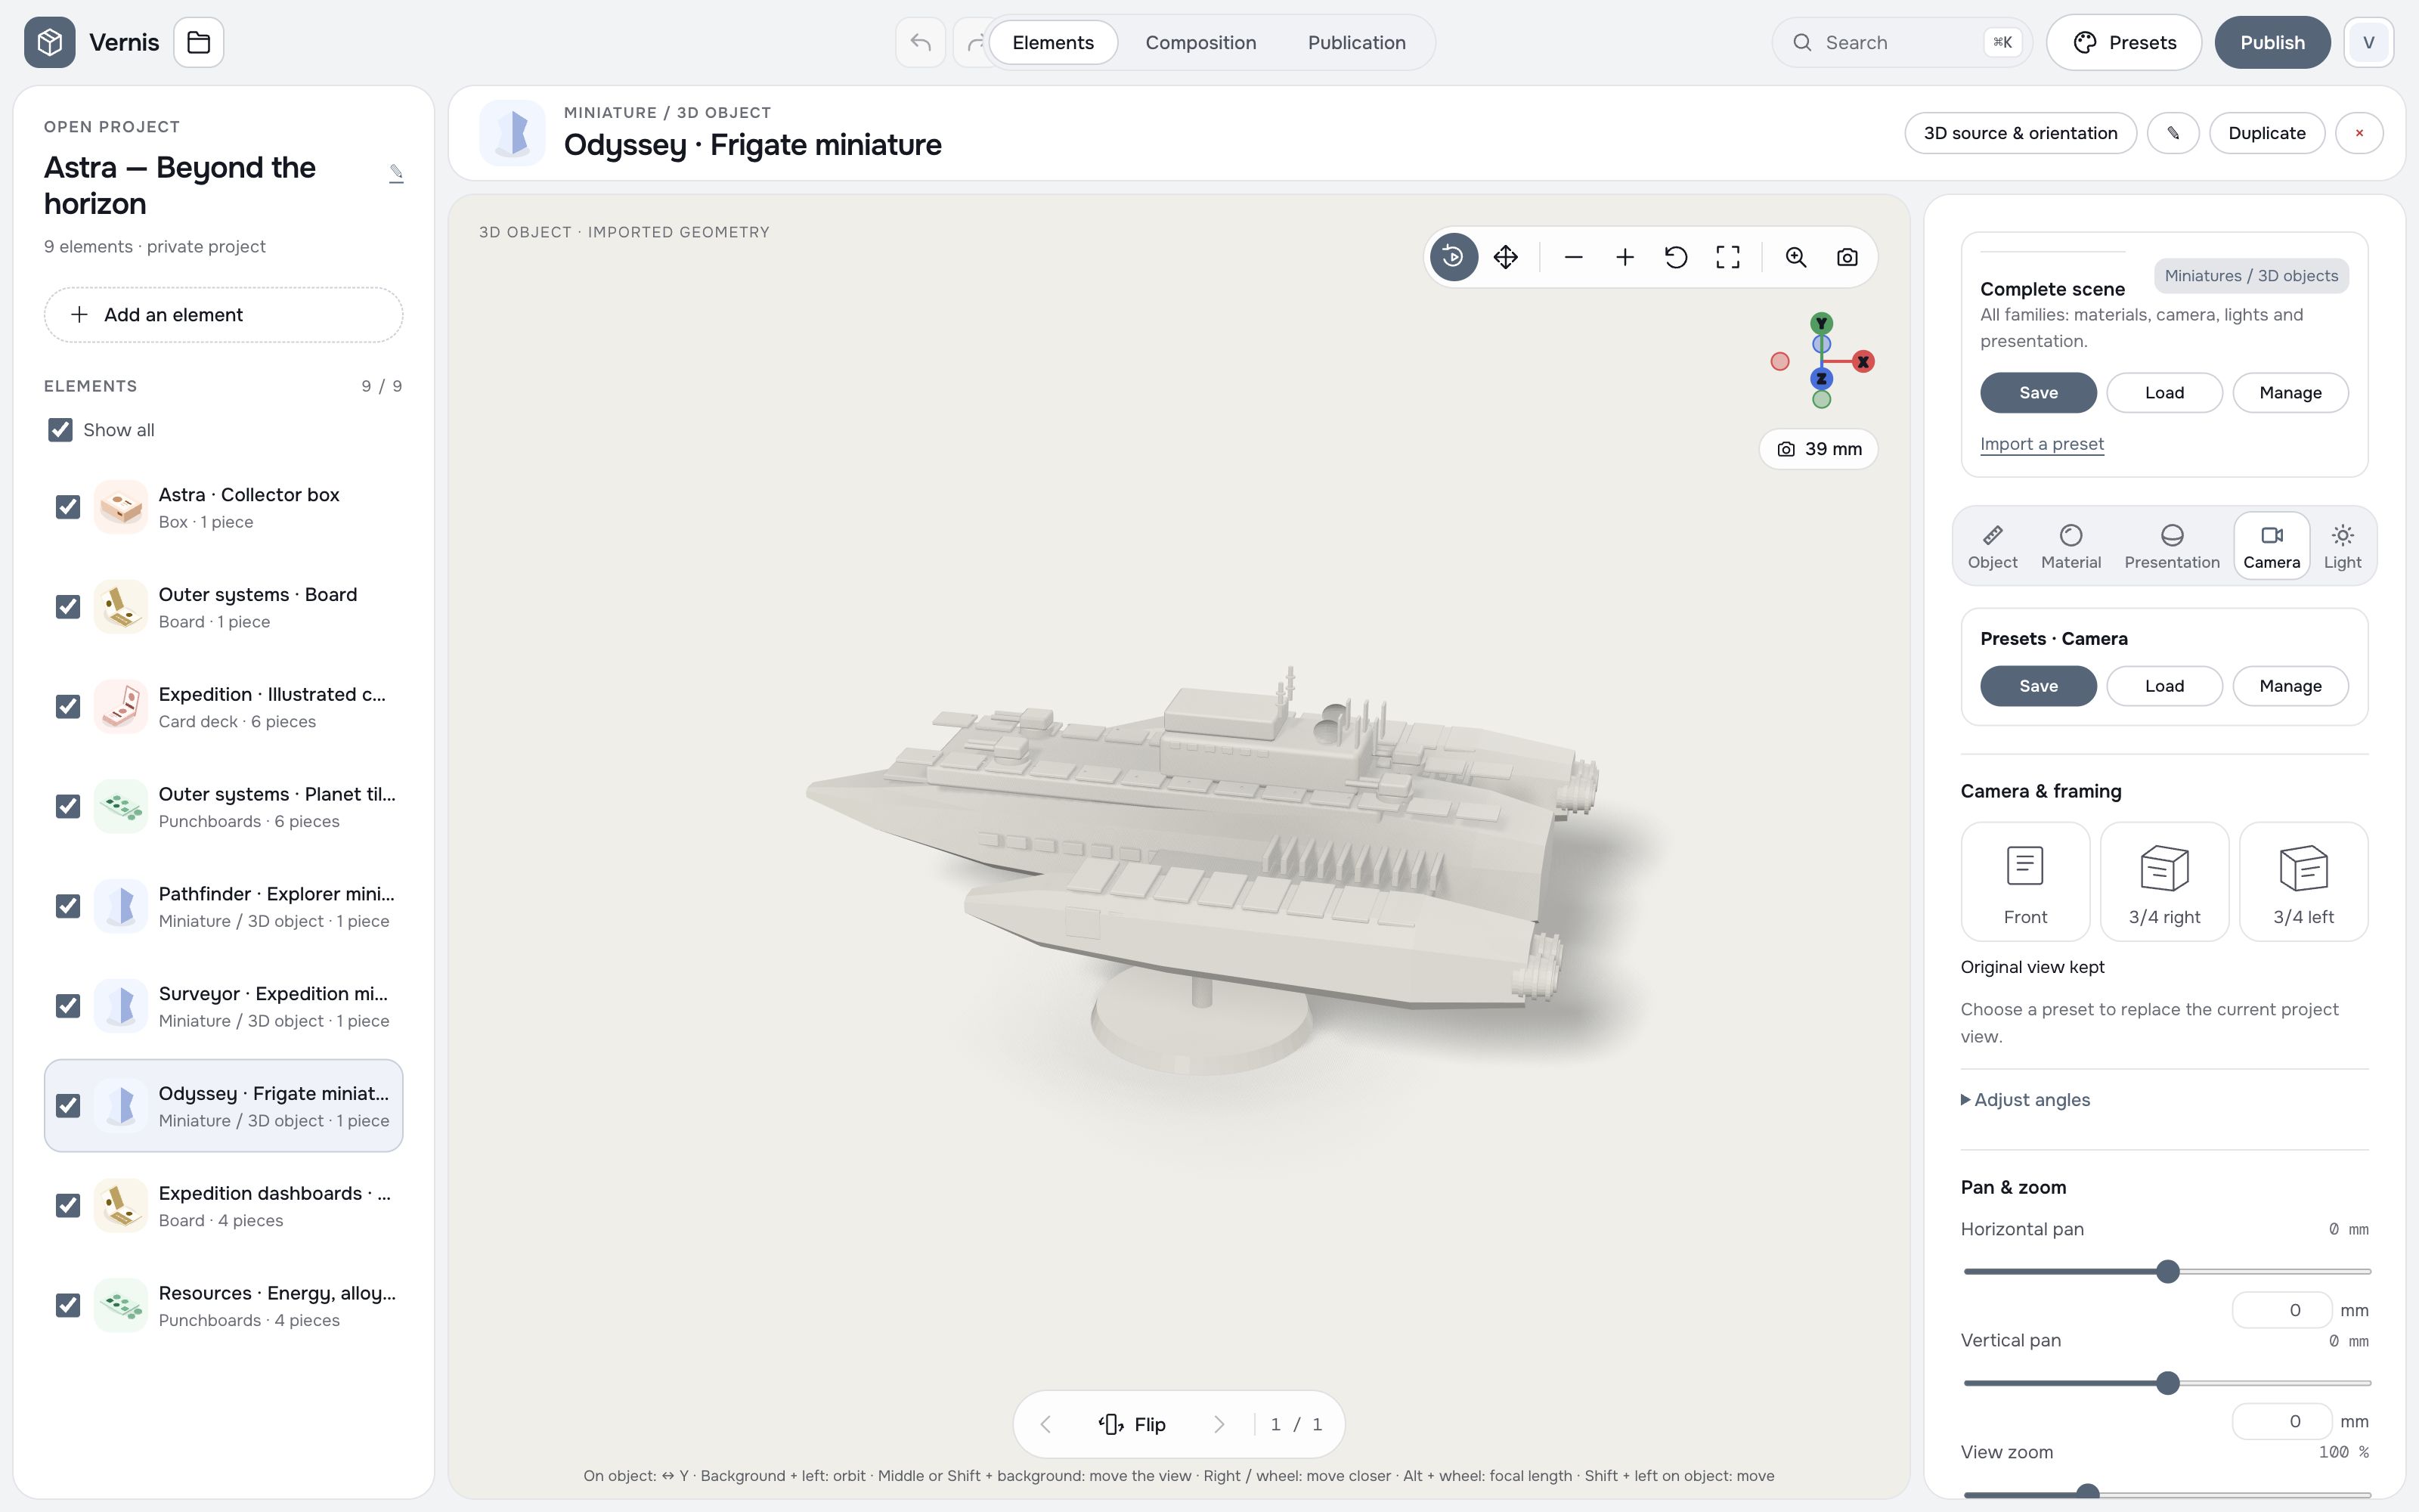The image size is (2419, 1512).
Task: Click the minus zoom-out icon
Action: coord(1573,257)
